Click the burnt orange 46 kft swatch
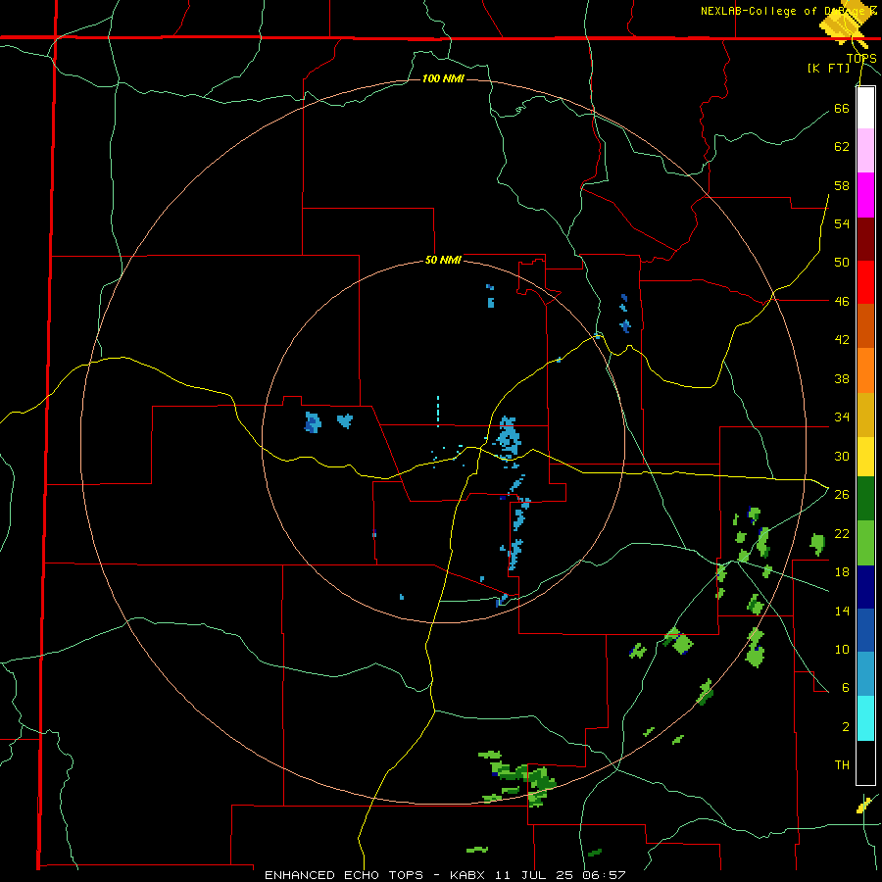Image resolution: width=882 pixels, height=882 pixels. click(x=865, y=325)
